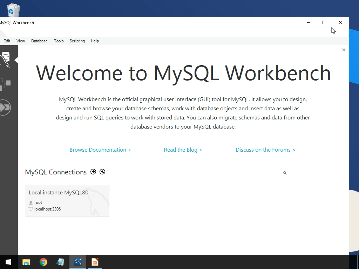Close the MySQL Workbench window
Image resolution: width=359 pixels, height=269 pixels.
(340, 22)
